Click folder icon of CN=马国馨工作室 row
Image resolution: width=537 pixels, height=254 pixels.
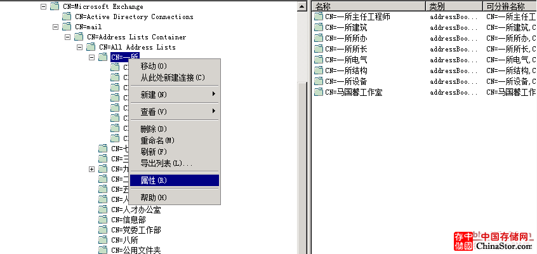tap(319, 92)
